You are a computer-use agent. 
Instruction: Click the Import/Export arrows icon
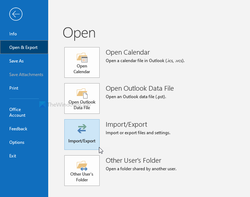coord(82,128)
